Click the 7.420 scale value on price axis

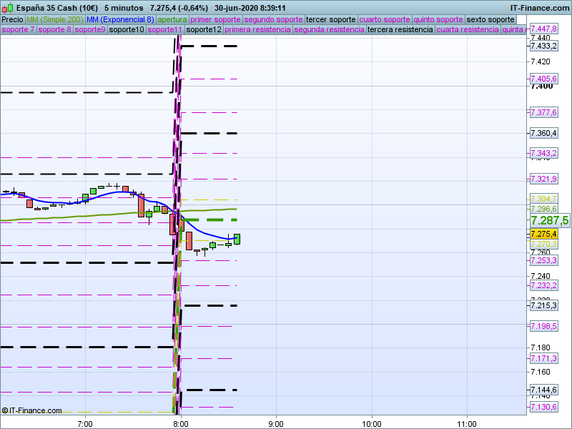click(541, 61)
